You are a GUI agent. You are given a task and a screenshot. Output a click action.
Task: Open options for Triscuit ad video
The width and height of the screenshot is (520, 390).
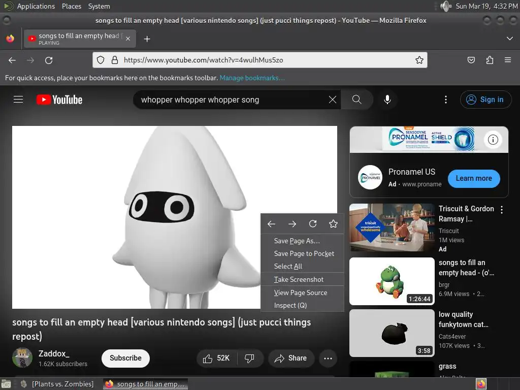502,210
